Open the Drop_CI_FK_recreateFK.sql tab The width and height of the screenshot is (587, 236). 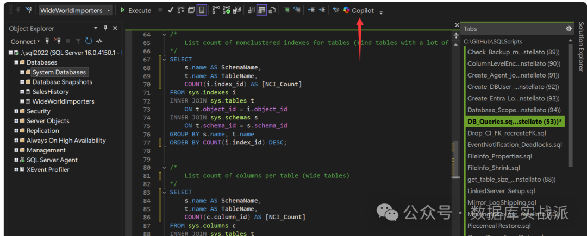click(x=507, y=133)
